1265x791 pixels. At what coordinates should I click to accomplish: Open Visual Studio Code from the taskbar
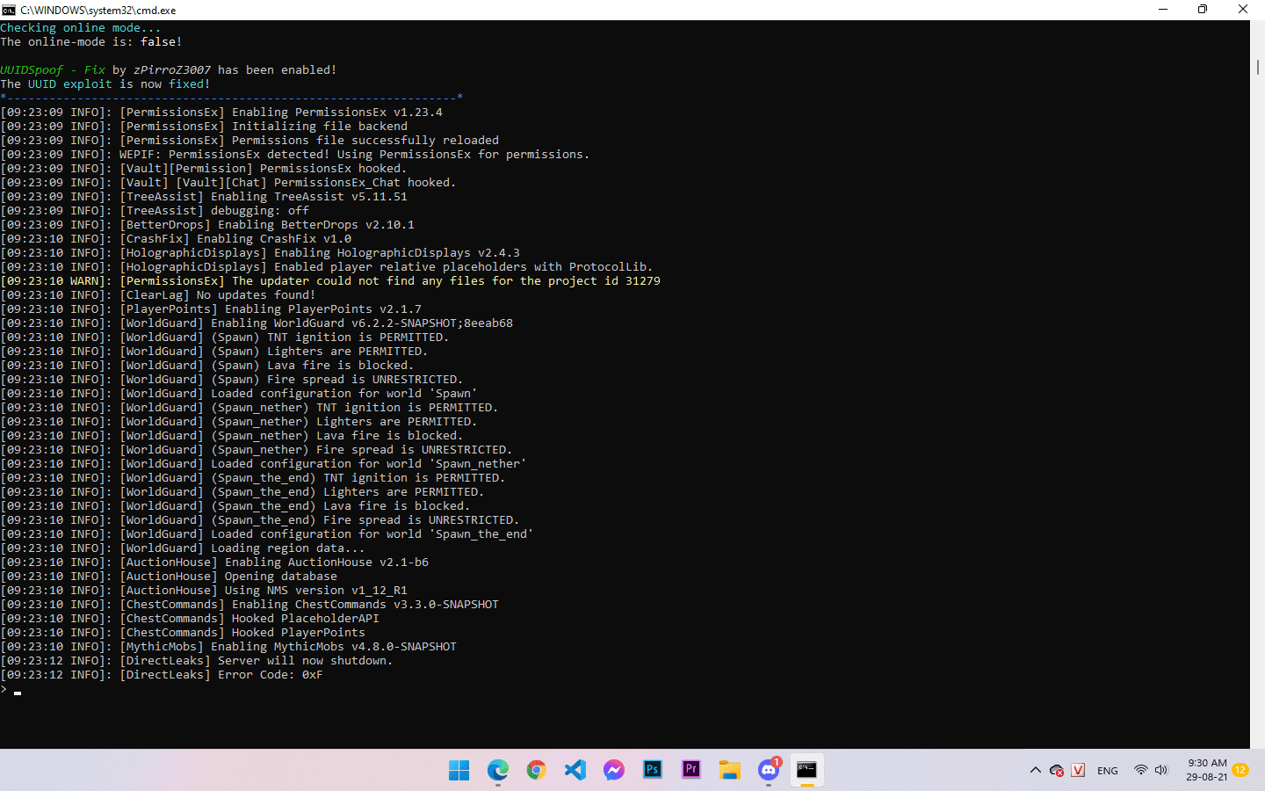click(575, 771)
